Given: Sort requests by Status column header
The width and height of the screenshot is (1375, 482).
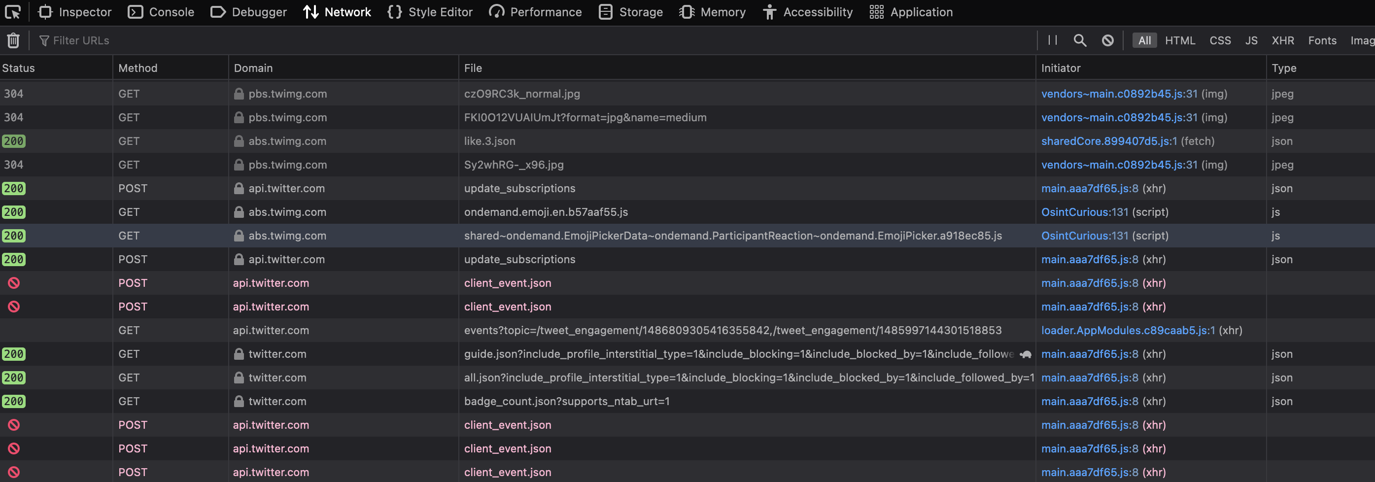Looking at the screenshot, I should [19, 68].
